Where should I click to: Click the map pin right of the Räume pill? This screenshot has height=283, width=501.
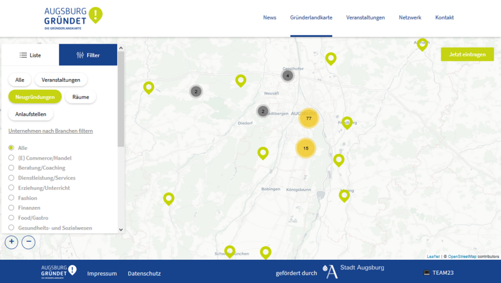tap(149, 87)
